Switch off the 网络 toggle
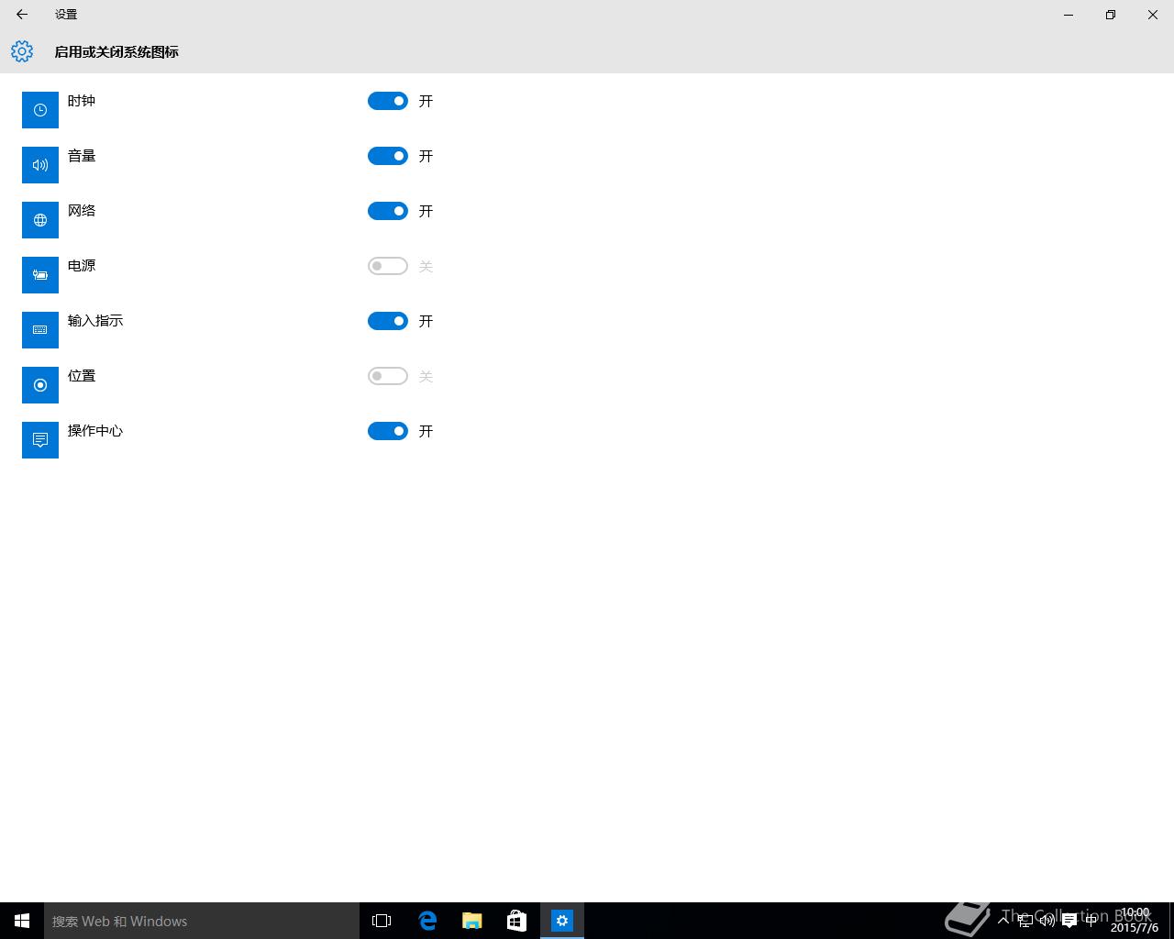This screenshot has width=1174, height=939. click(388, 211)
